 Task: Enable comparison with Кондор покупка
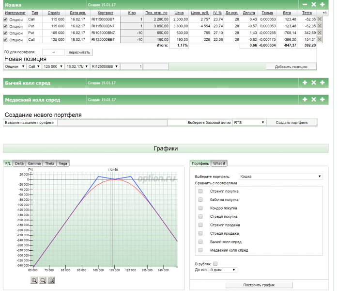click(200, 208)
